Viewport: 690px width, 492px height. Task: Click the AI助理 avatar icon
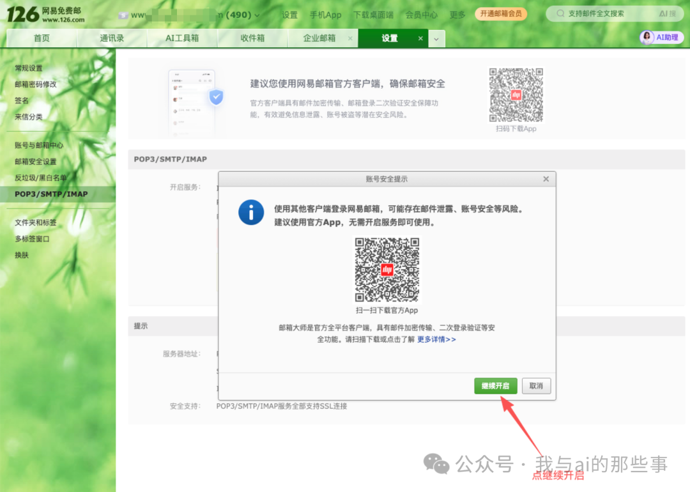647,38
